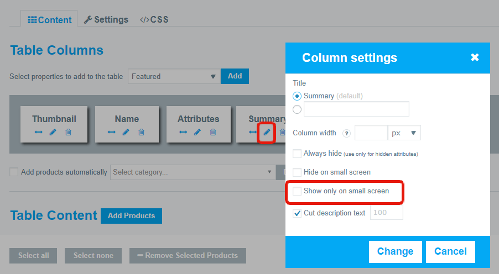Switch to the CSS tab
This screenshot has height=274, width=499.
click(154, 20)
